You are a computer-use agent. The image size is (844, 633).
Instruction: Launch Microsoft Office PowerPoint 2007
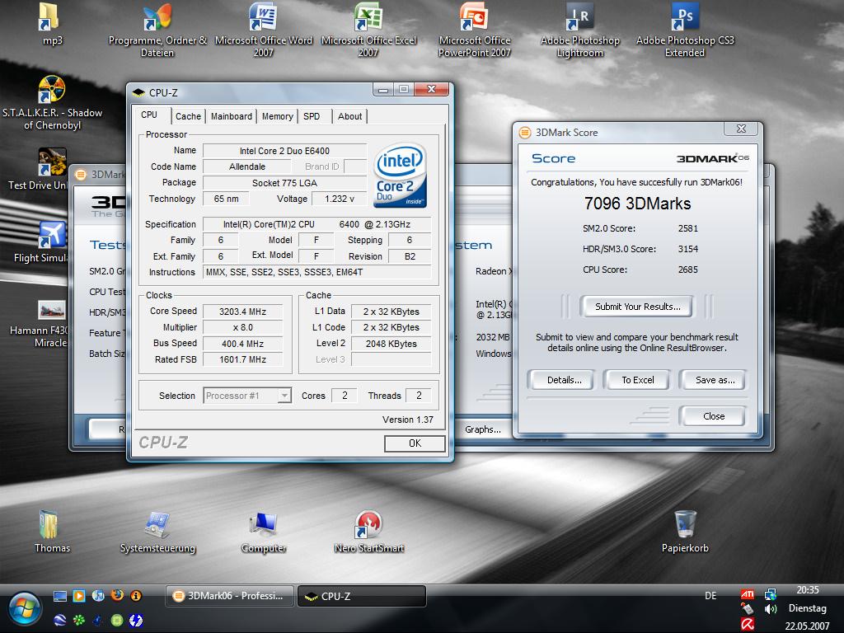(x=474, y=30)
